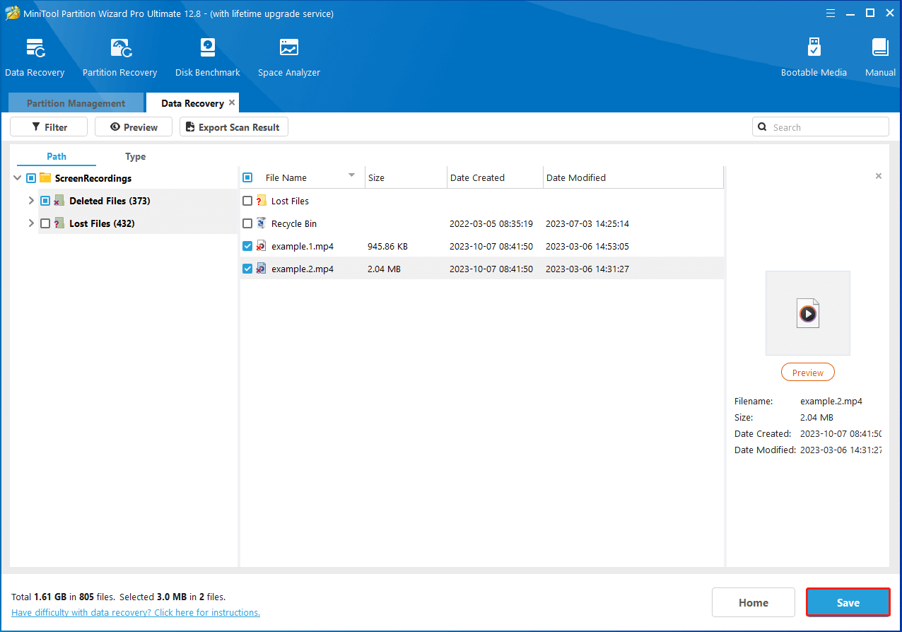The width and height of the screenshot is (902, 632).
Task: Click Export Scan Result button
Action: click(234, 127)
